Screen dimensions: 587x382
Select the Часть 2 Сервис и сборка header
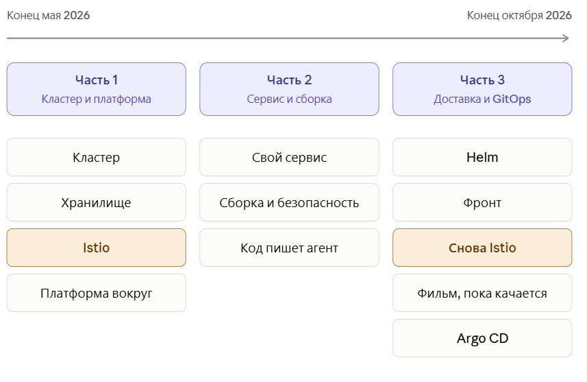coord(289,89)
